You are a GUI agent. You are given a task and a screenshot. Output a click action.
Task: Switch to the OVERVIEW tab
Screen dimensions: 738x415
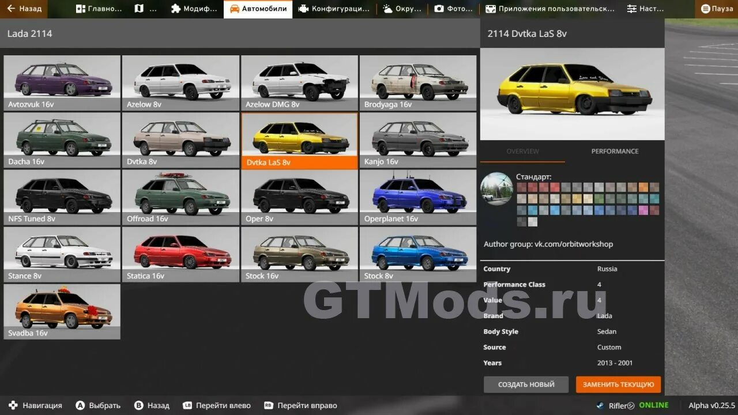(x=522, y=151)
